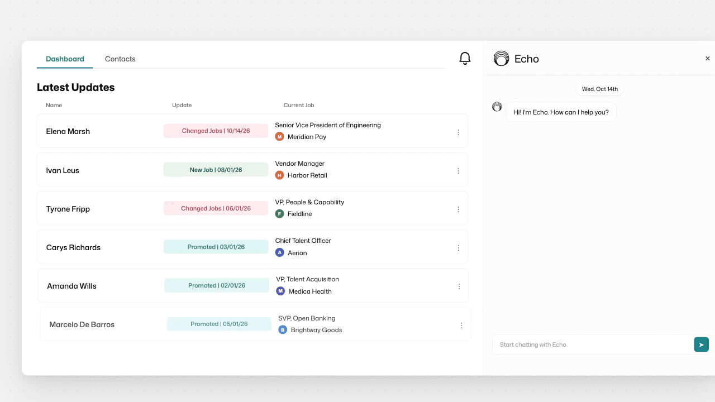Image resolution: width=715 pixels, height=402 pixels.
Task: Click the Changed Jobs 10/14/26 badge
Action: [x=216, y=131]
